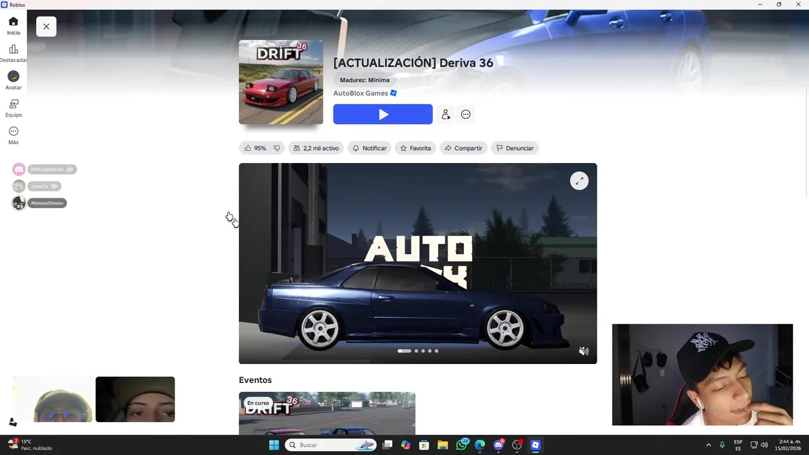The height and width of the screenshot is (455, 809).
Task: Open the En curso event card
Action: 327,413
